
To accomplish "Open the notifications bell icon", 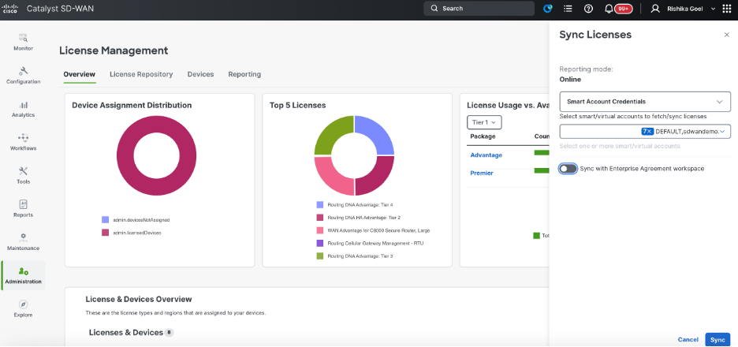I will click(609, 9).
